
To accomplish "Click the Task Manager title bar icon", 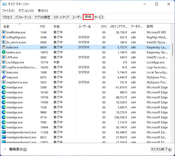I will coord(4,4).
